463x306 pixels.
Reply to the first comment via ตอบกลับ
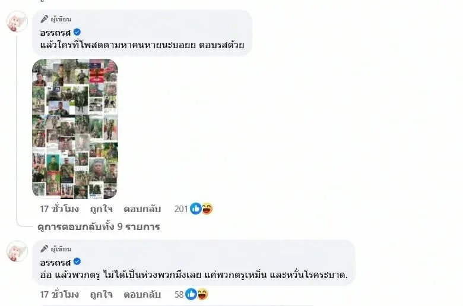pos(142,209)
